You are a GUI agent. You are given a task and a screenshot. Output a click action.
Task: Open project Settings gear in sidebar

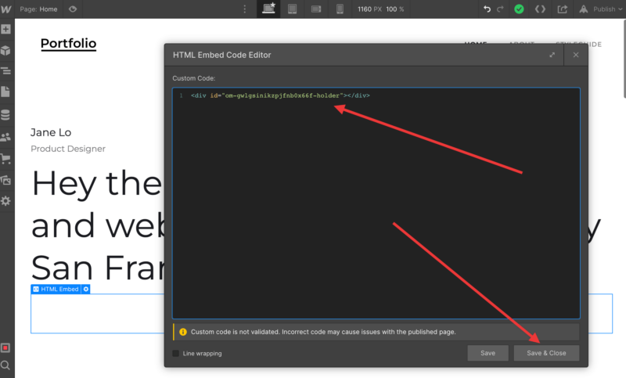coord(5,201)
